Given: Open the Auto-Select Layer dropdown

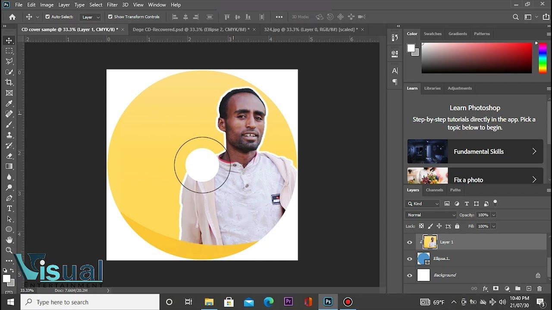Looking at the screenshot, I should [91, 17].
